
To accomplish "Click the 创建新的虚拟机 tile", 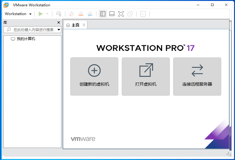I will click(x=94, y=77).
